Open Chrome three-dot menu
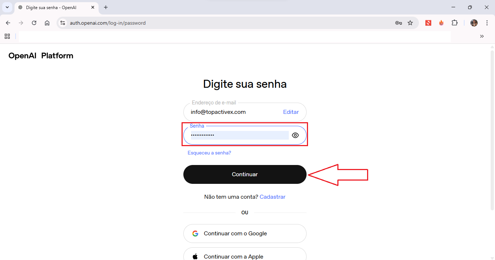The height and width of the screenshot is (260, 495). coord(487,23)
